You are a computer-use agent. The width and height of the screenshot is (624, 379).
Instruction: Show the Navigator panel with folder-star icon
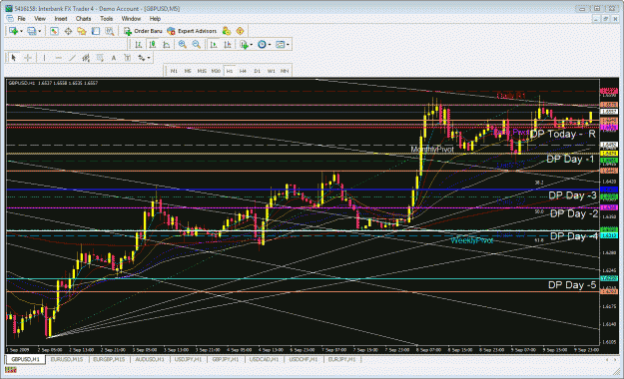(82, 31)
